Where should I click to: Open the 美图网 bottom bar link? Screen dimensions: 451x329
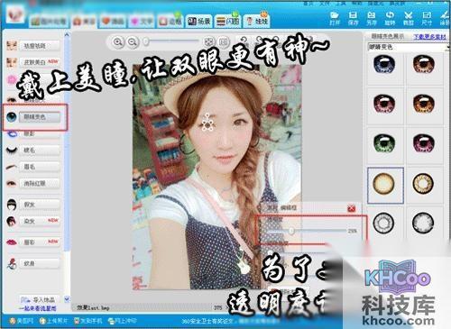(x=22, y=321)
